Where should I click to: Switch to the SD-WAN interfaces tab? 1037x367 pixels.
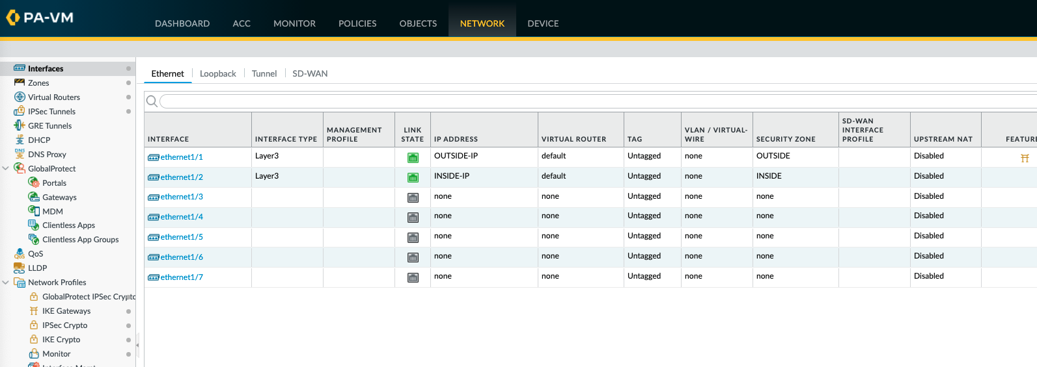pyautogui.click(x=310, y=74)
